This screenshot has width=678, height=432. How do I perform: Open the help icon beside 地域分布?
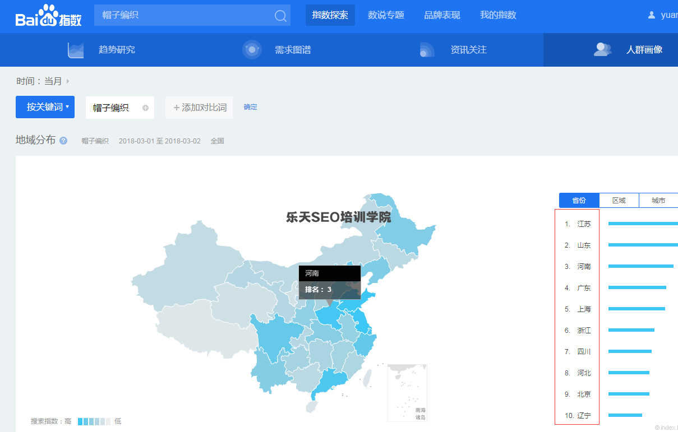click(63, 141)
